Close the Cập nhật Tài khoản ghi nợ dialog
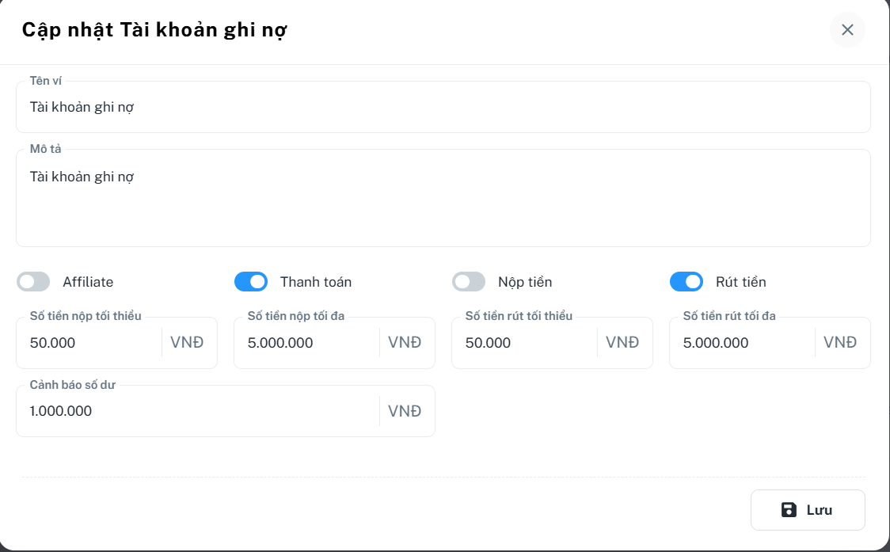 pos(847,30)
